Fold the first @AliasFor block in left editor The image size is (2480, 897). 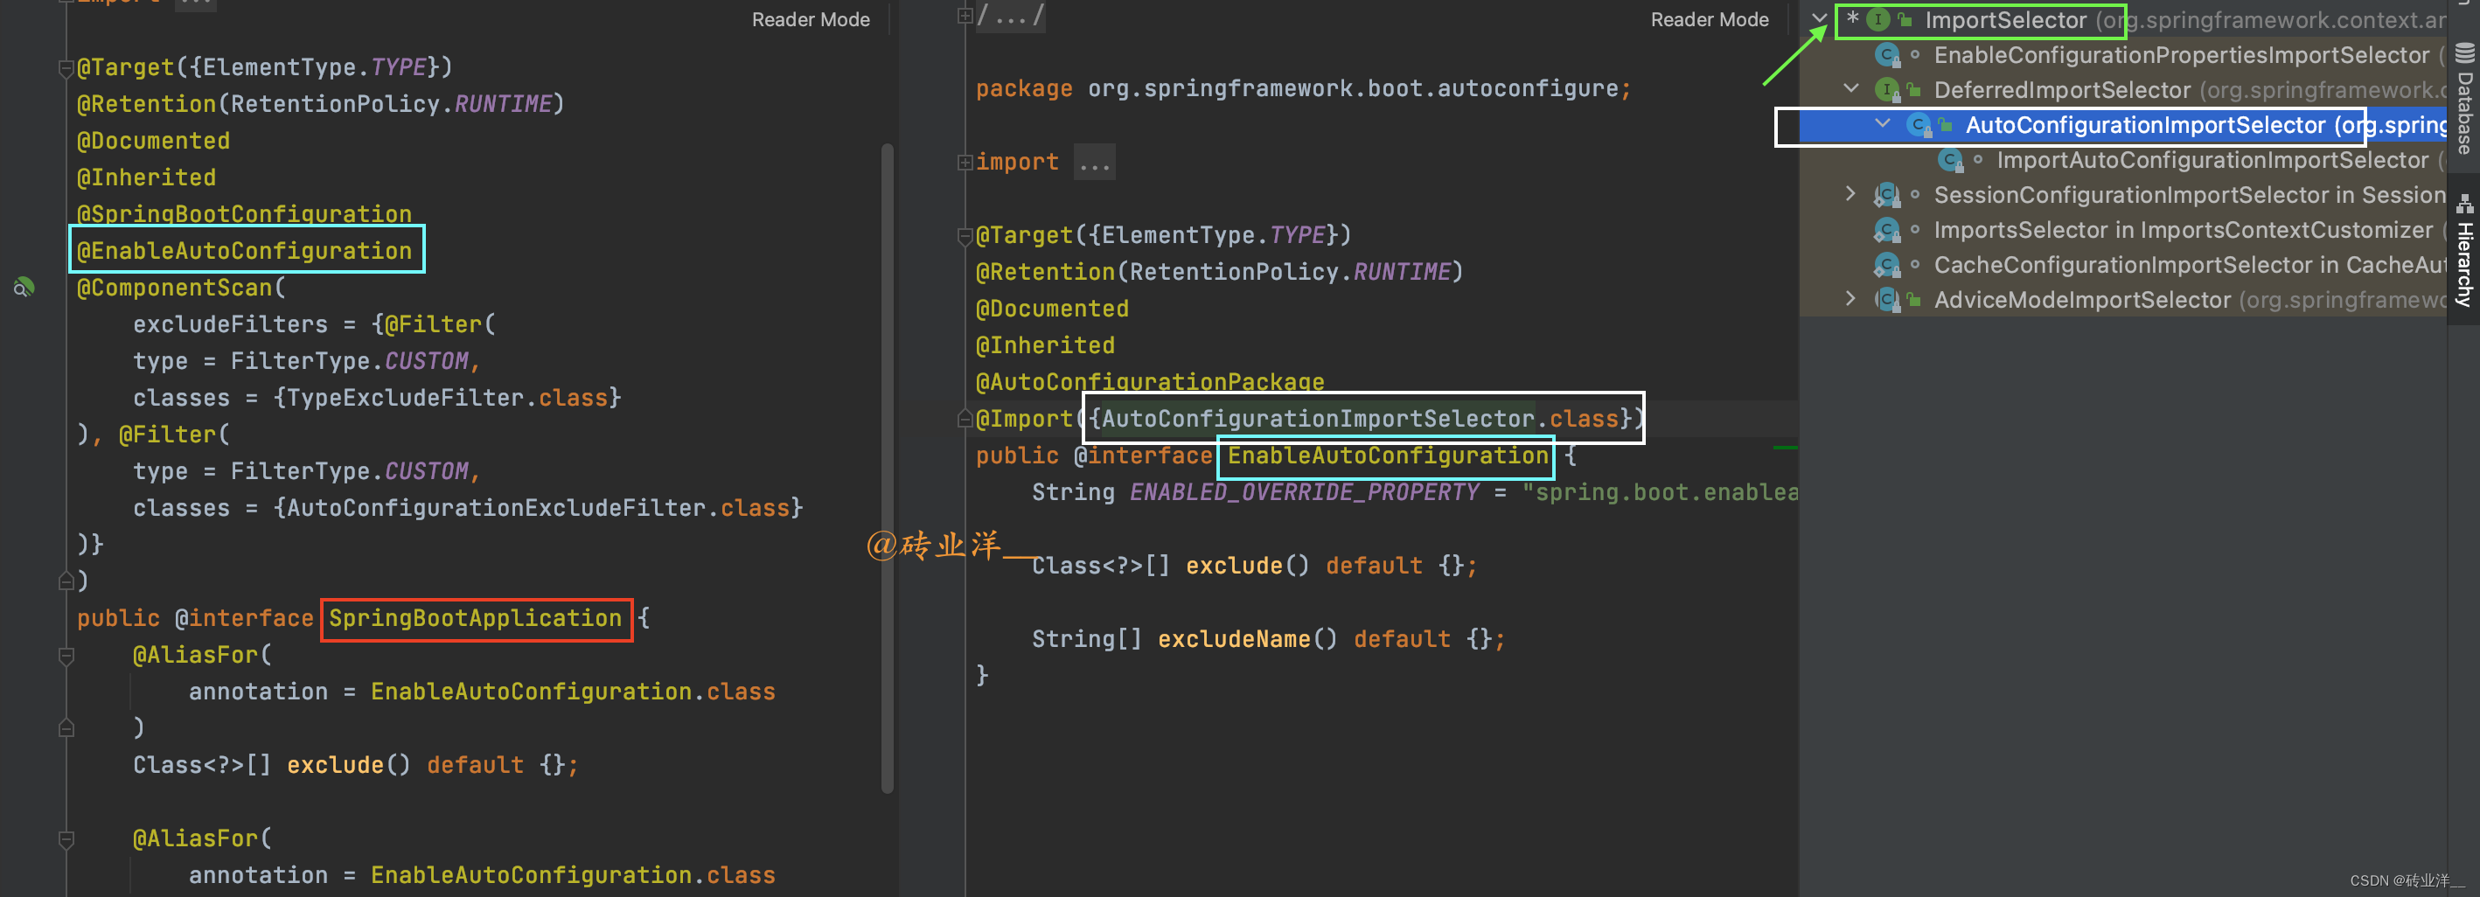coord(66,657)
